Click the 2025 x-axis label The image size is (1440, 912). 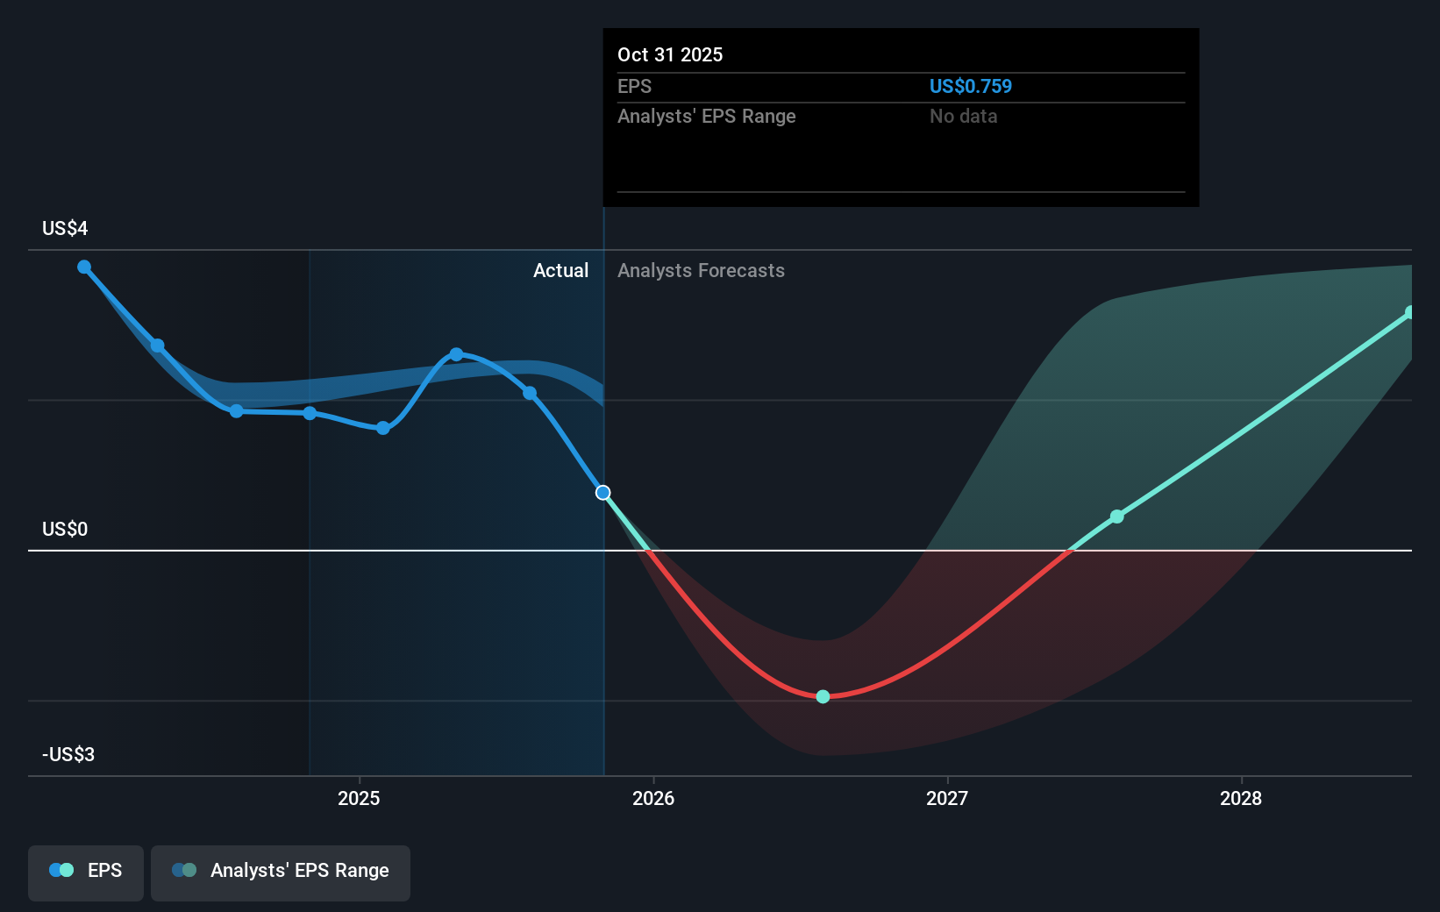[x=359, y=798]
